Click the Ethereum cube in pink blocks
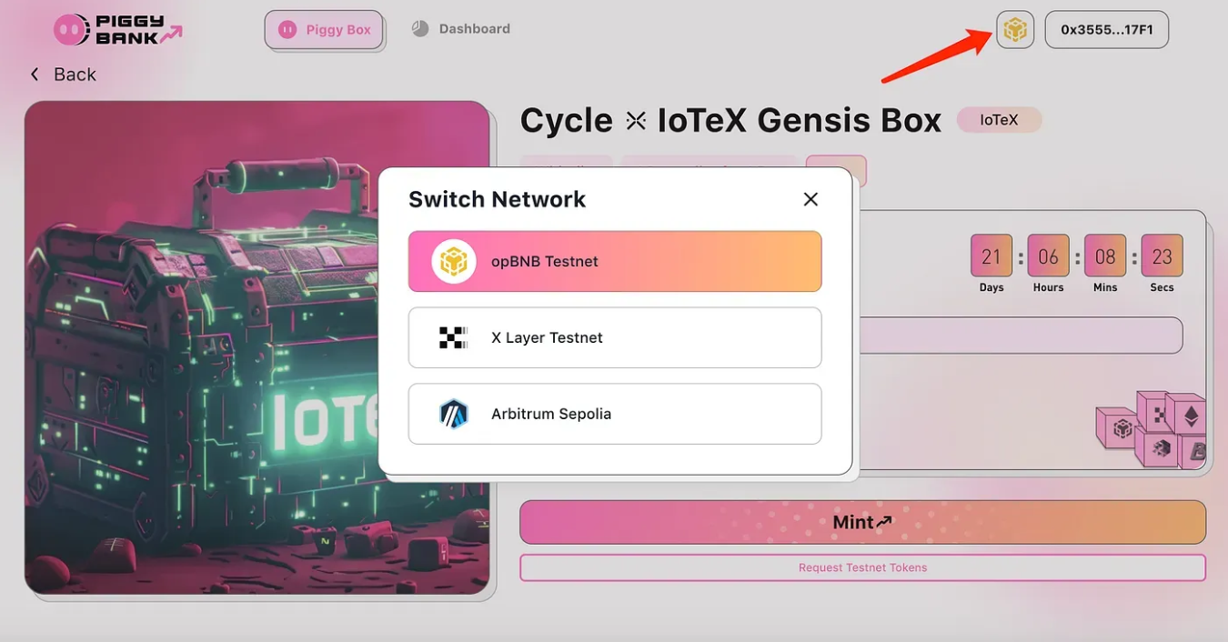The height and width of the screenshot is (642, 1228). tap(1186, 416)
